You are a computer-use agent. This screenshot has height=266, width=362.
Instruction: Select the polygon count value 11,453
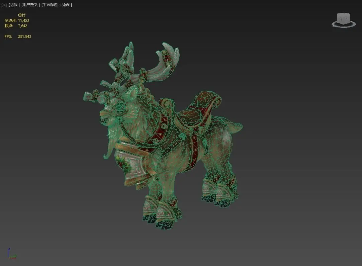point(23,20)
